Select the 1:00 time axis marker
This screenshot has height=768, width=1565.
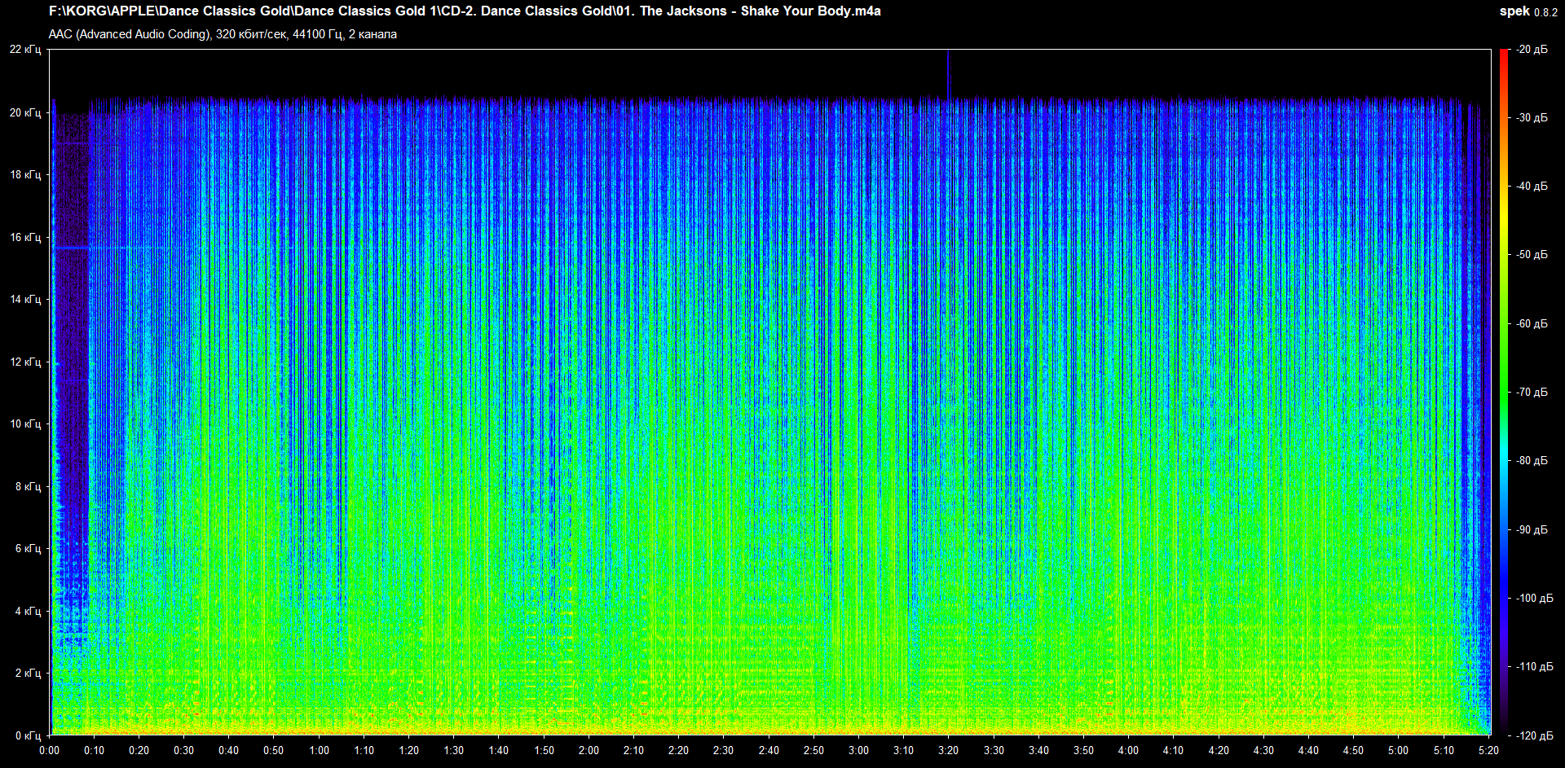click(319, 750)
